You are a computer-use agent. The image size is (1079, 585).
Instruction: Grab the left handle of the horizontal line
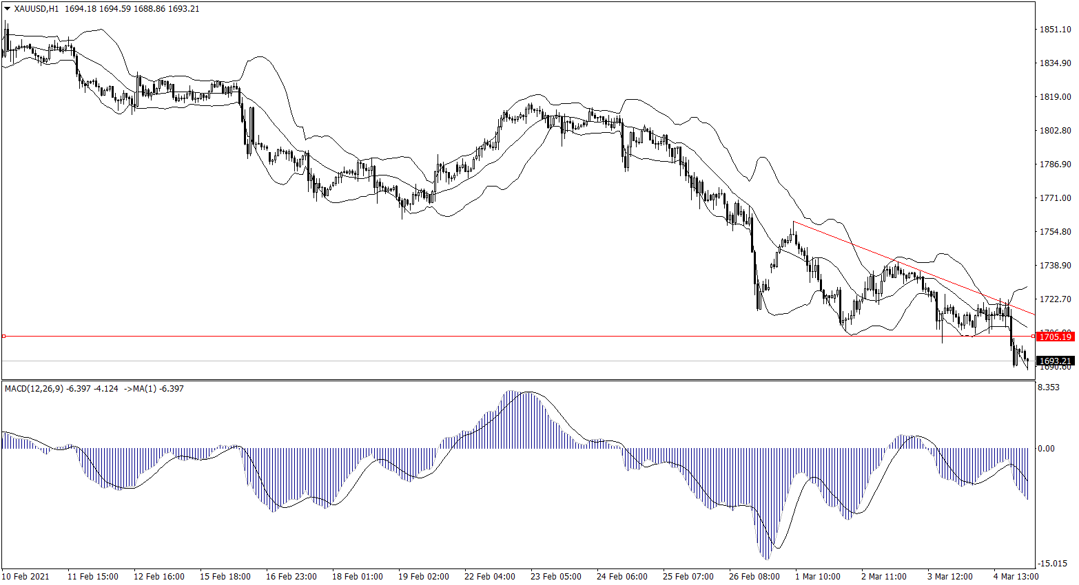[x=4, y=337]
